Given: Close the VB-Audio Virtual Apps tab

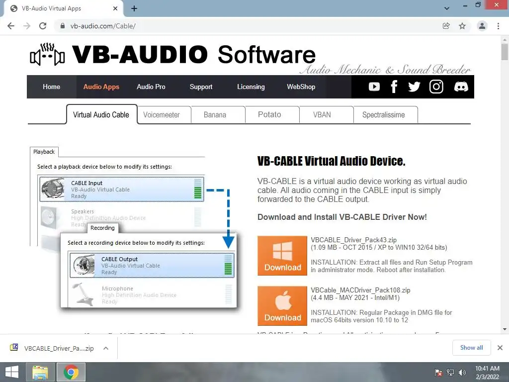Looking at the screenshot, I should 115,8.
